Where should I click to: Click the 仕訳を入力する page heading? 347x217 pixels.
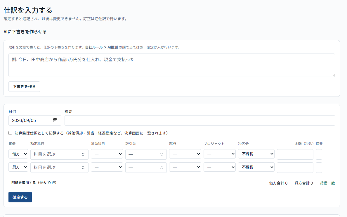click(28, 10)
